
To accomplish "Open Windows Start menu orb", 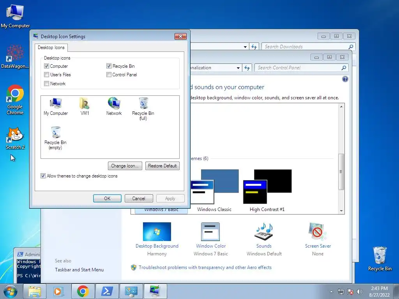I will [11, 291].
